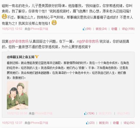Open the first @梦牵绿茵场 mention after 回复
Image resolution: width=140 pixels, height=128 pixels.
pyautogui.click(x=19, y=41)
